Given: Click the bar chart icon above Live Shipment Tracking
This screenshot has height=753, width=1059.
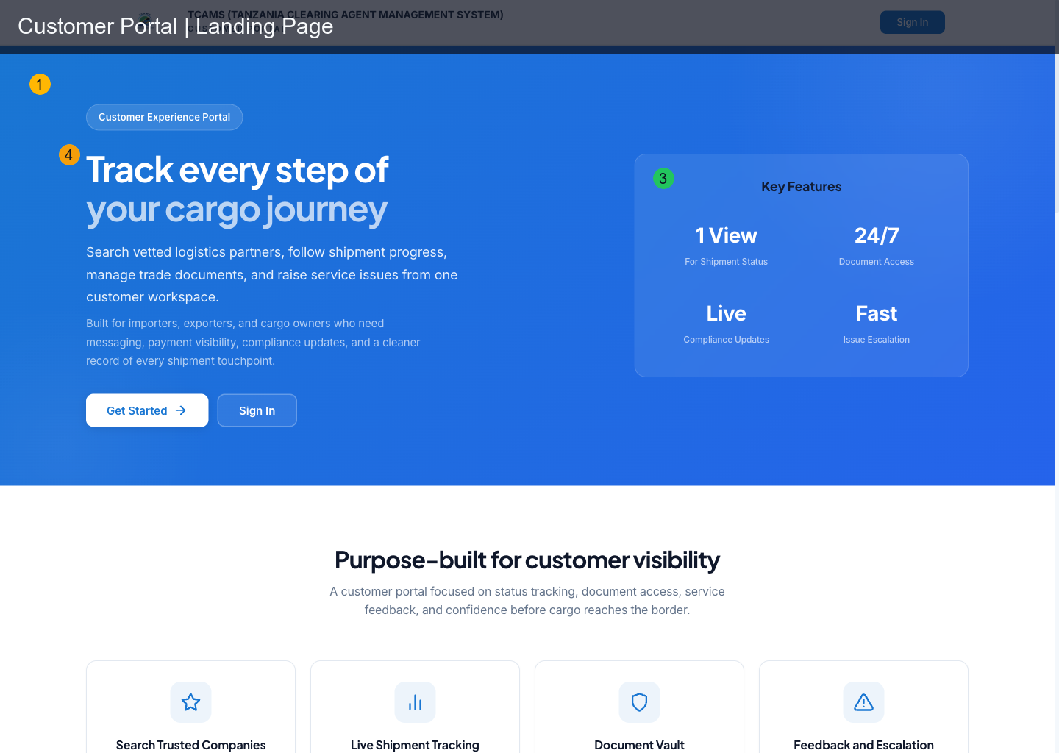Looking at the screenshot, I should (415, 702).
